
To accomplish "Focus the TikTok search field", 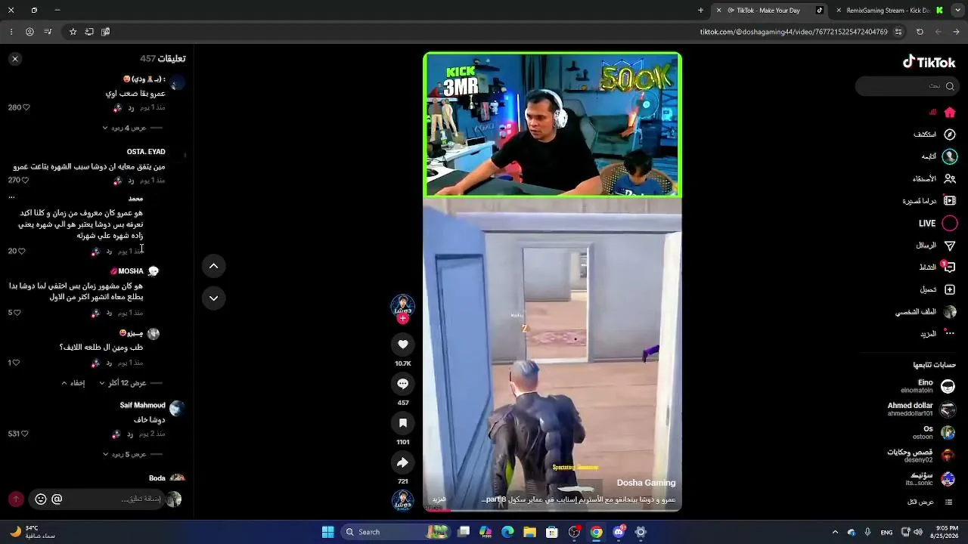I will pos(907,86).
